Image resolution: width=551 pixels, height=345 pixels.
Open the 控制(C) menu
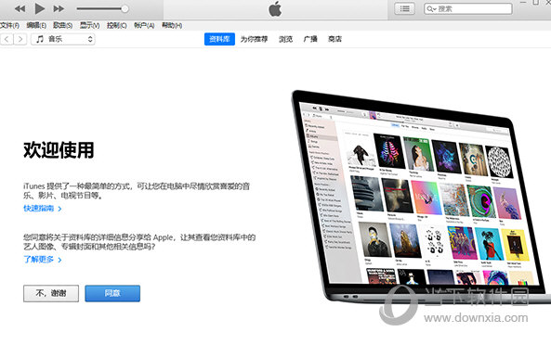[x=117, y=25]
